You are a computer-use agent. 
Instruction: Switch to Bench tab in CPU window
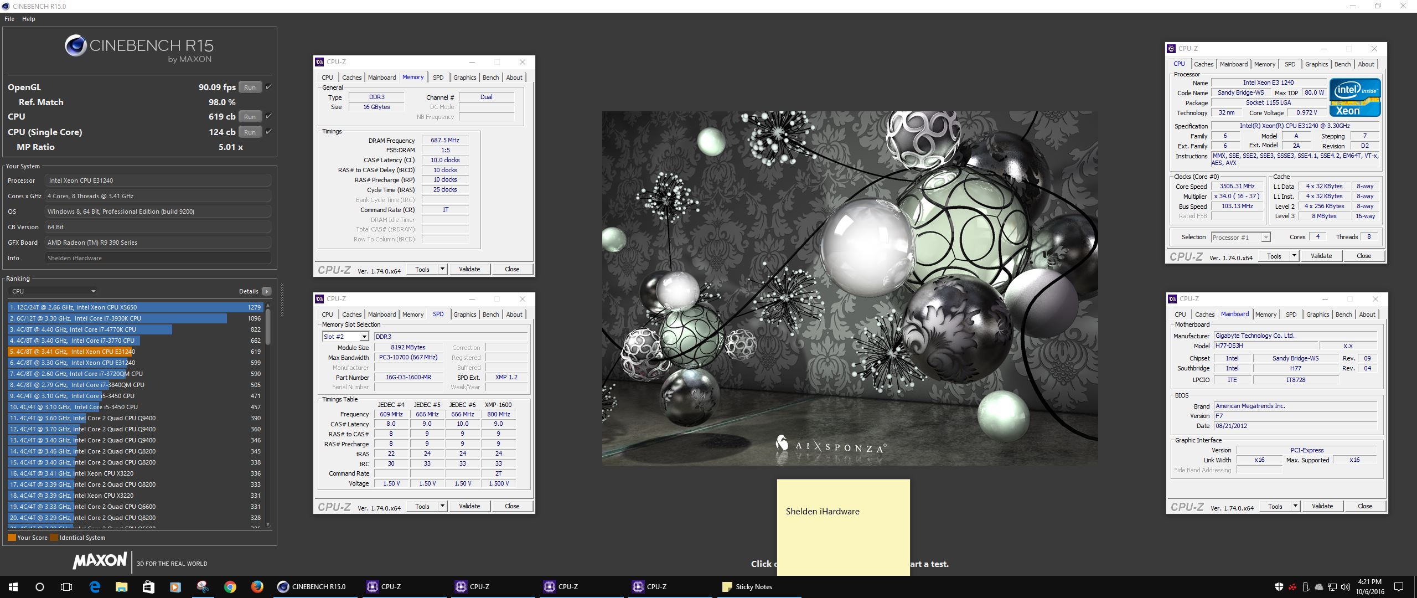[1342, 64]
